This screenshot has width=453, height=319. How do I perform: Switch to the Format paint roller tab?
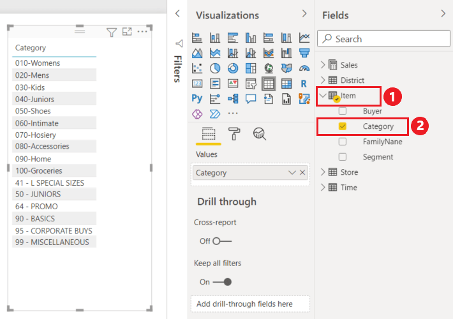234,134
